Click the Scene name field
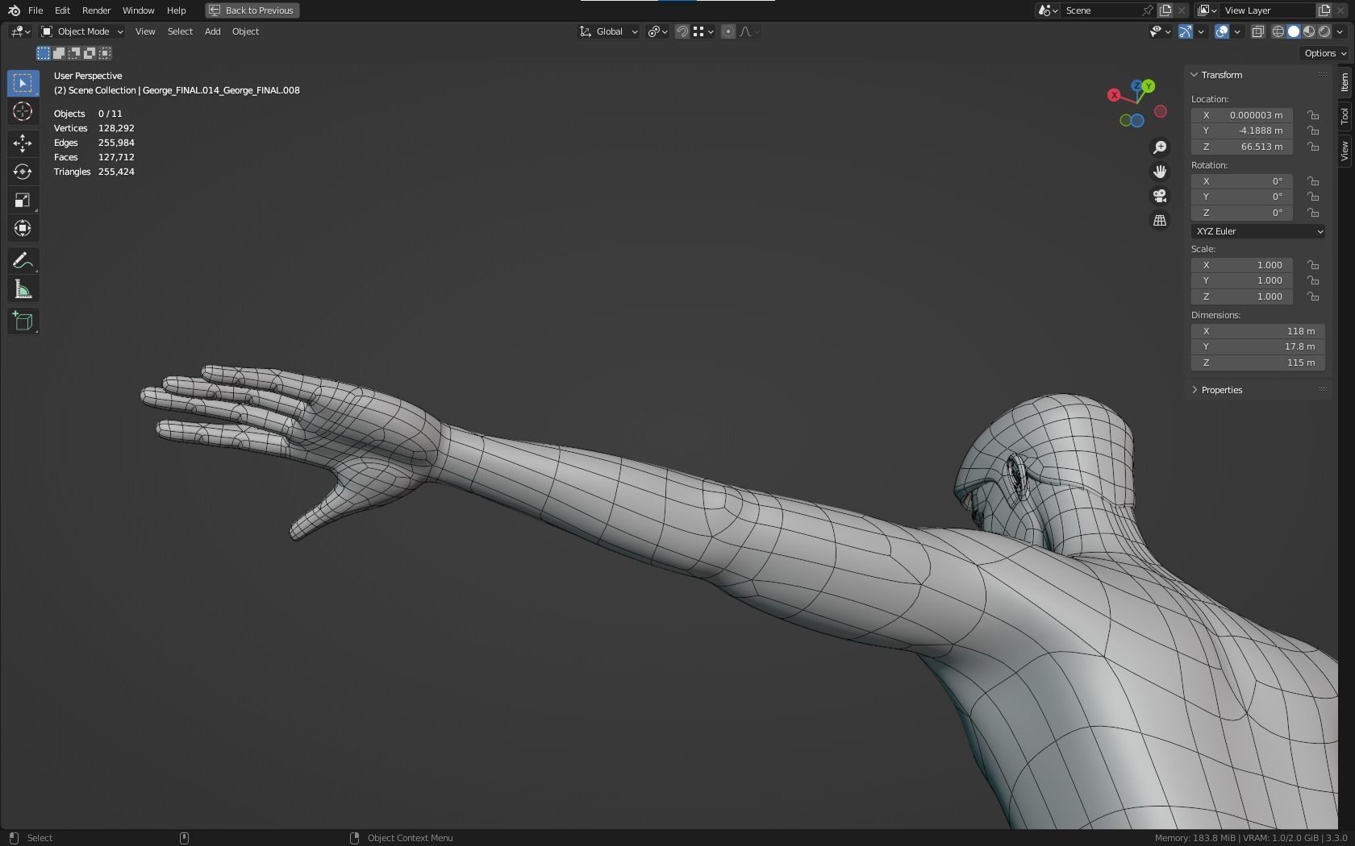The height and width of the screenshot is (846, 1355). click(1101, 10)
